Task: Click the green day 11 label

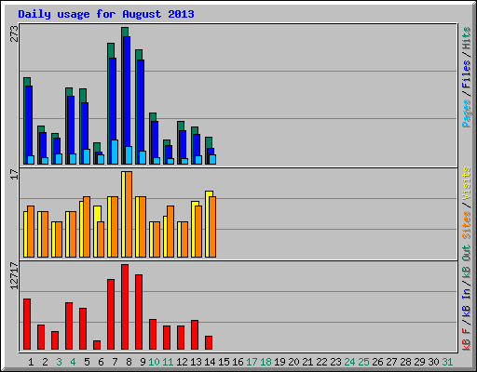Action: (x=168, y=362)
